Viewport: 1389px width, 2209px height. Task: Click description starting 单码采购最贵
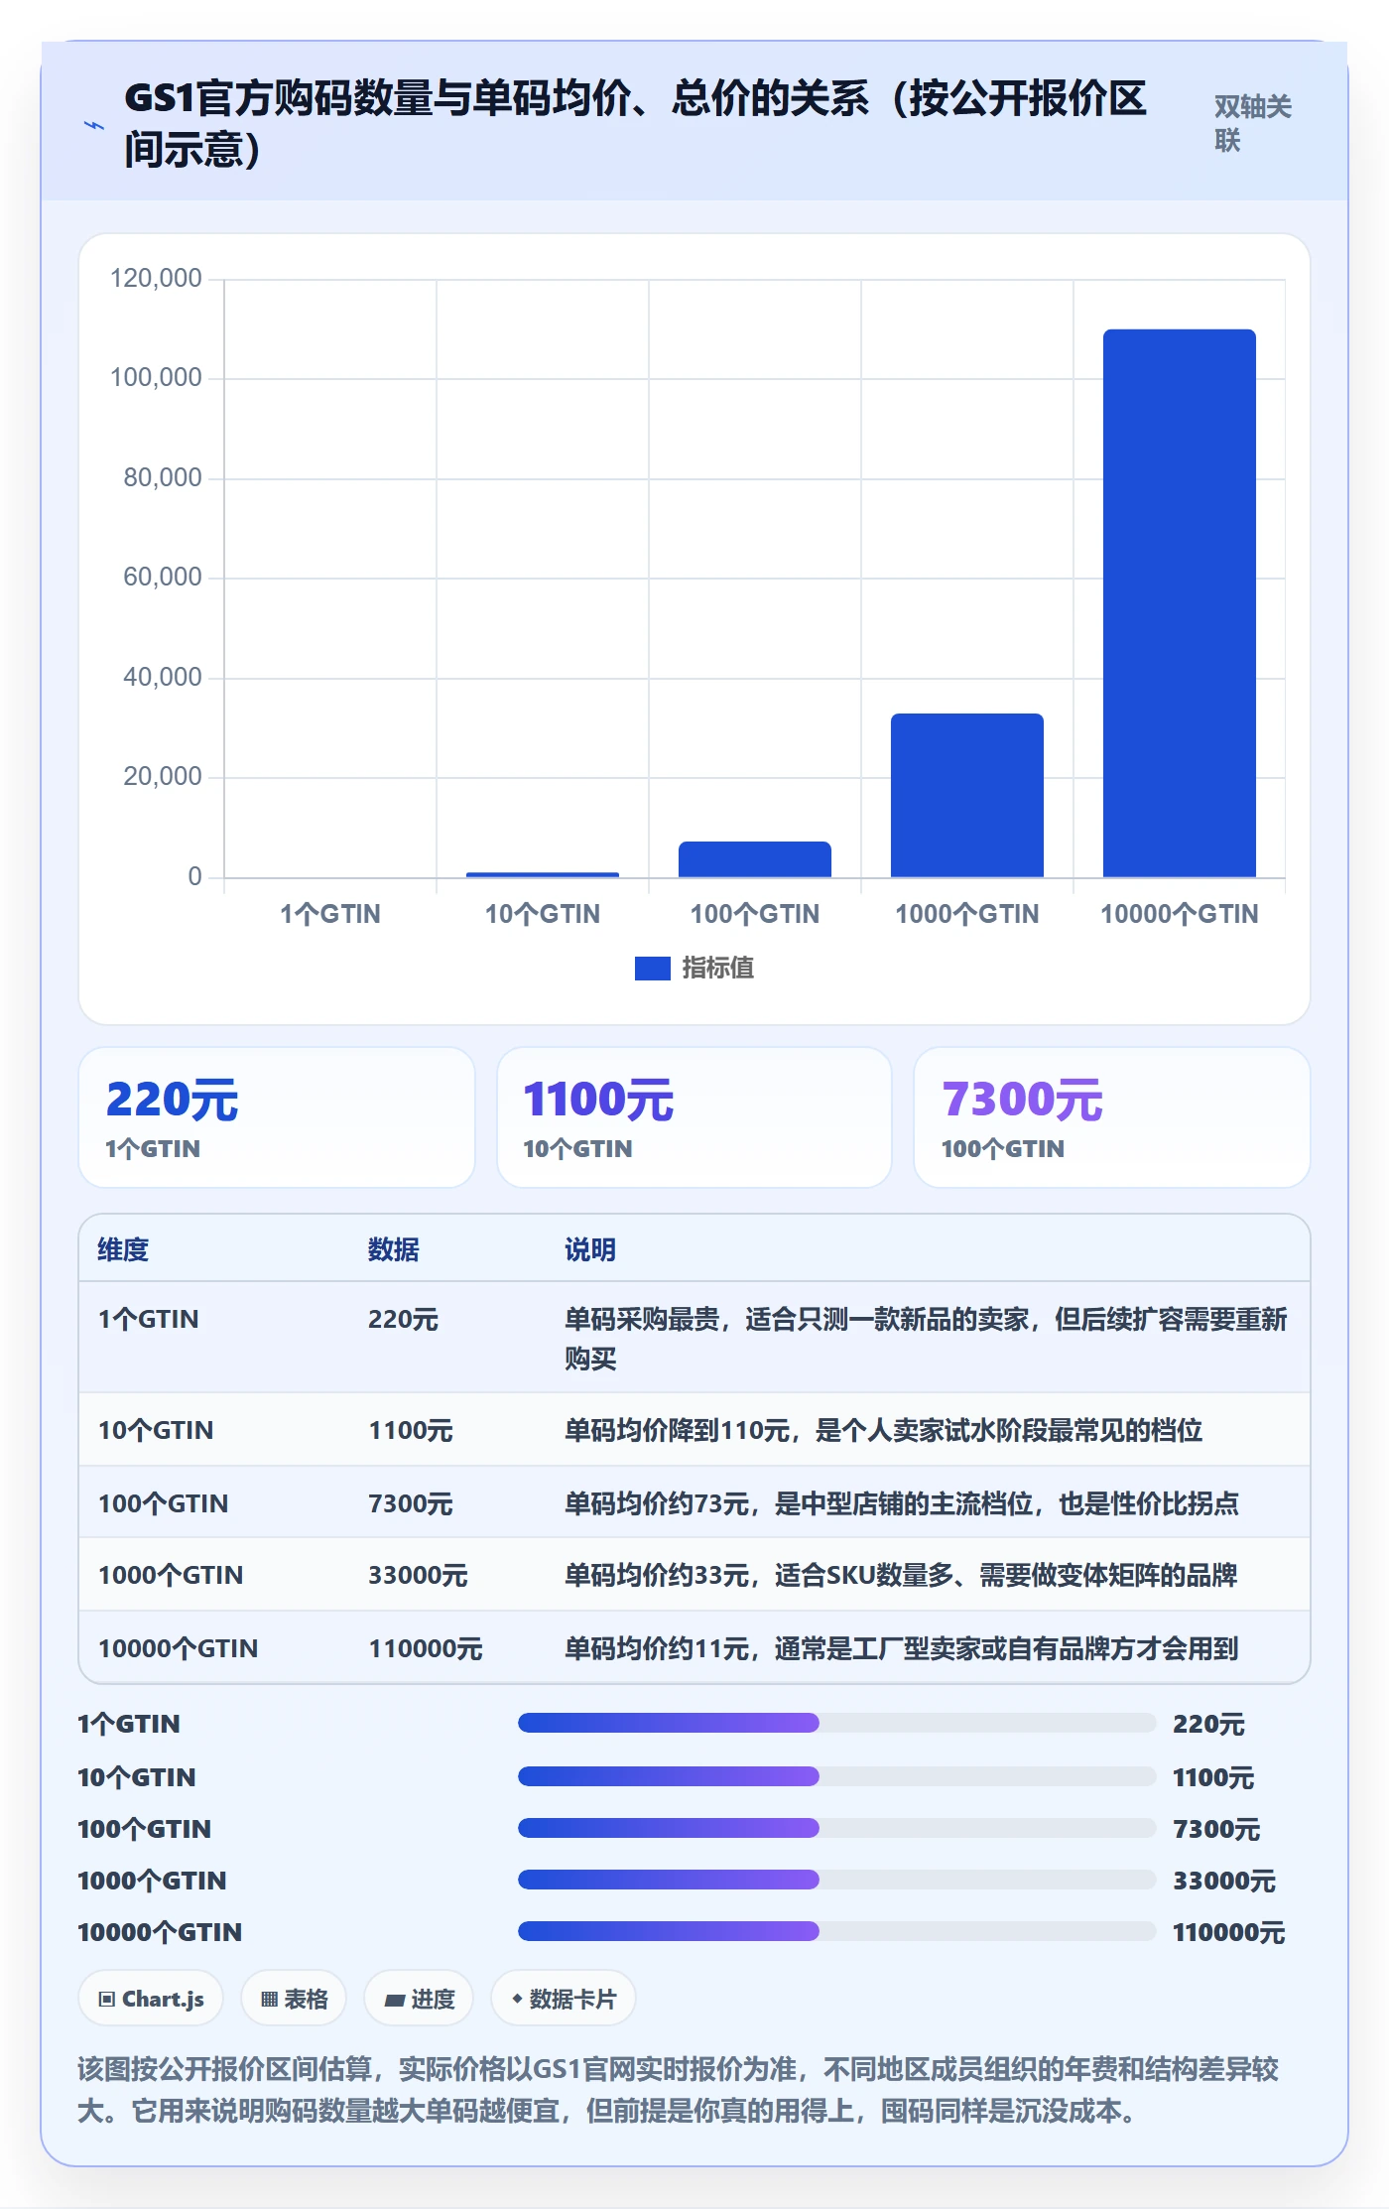coord(926,1338)
